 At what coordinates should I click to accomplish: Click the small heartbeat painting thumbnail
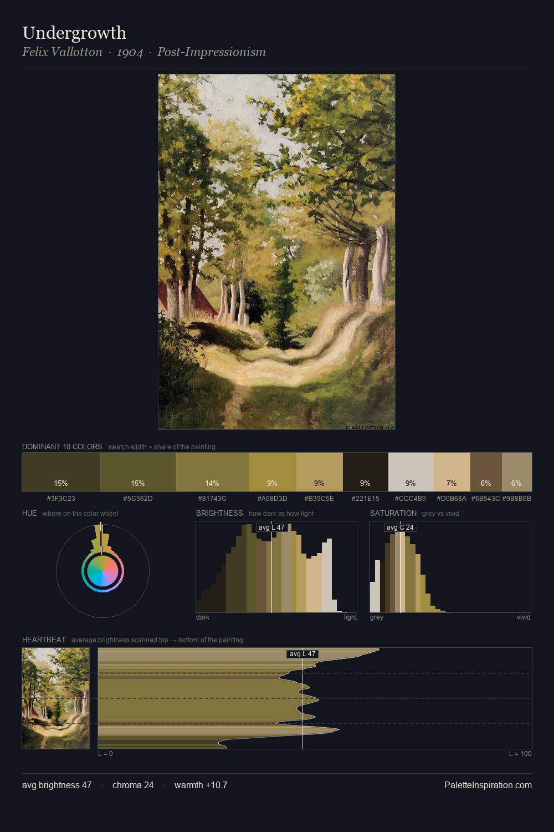point(55,698)
